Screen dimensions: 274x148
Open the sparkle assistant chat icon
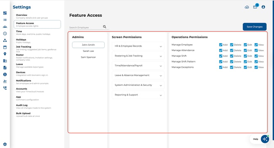point(265,139)
